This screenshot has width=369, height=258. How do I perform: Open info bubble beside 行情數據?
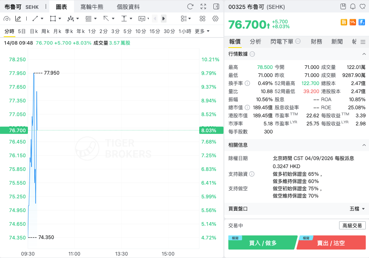click(252, 54)
